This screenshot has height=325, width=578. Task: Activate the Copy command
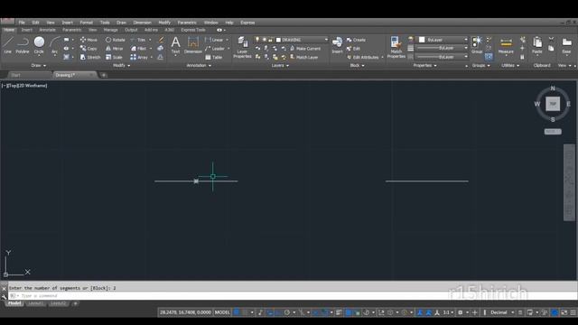(89, 49)
